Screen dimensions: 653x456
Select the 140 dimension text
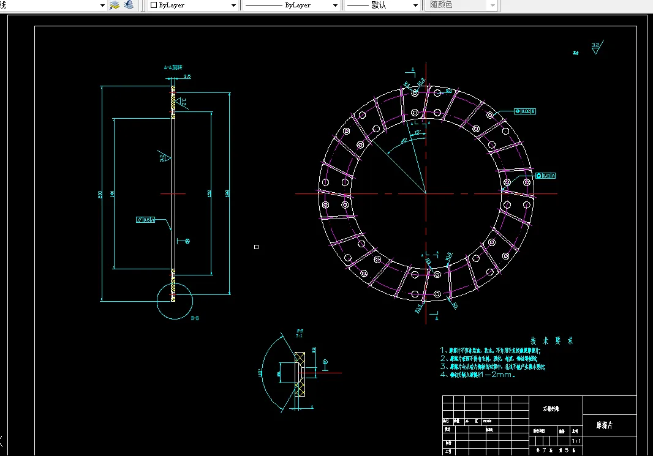[112, 194]
